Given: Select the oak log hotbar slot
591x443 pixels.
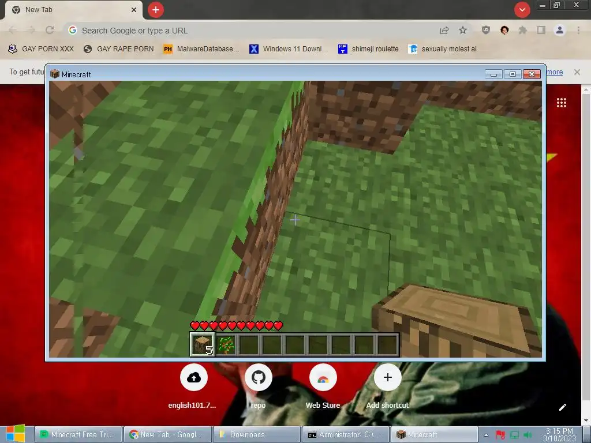Looking at the screenshot, I should click(x=203, y=344).
